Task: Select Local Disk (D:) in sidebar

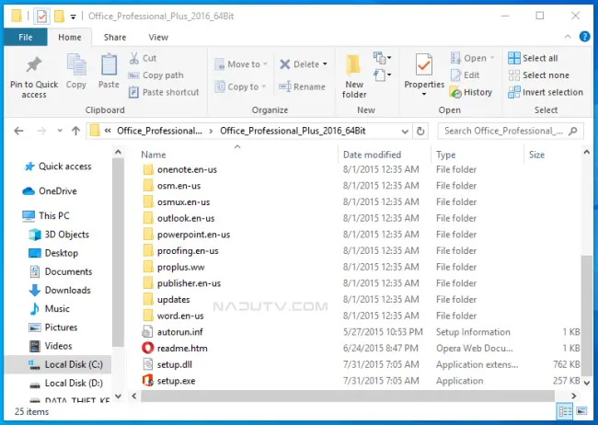Action: tap(66, 383)
